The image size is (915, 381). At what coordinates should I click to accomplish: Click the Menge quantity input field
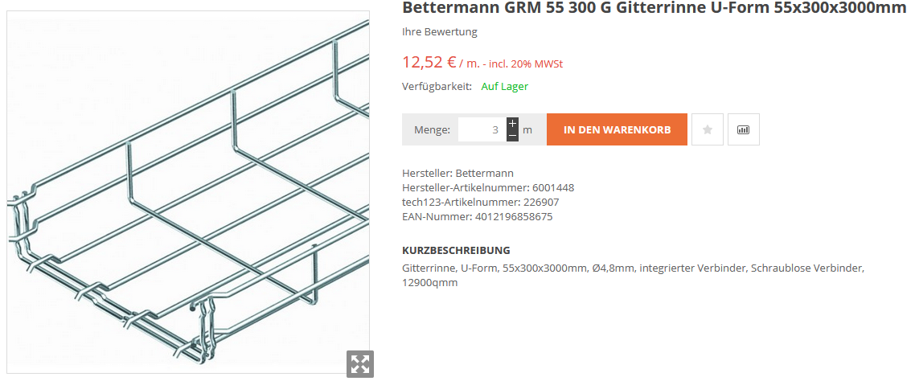(482, 129)
